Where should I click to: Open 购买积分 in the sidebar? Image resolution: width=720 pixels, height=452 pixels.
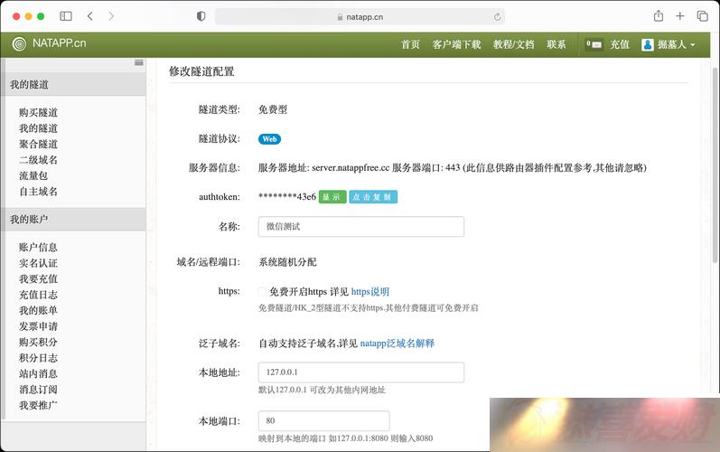pos(38,343)
